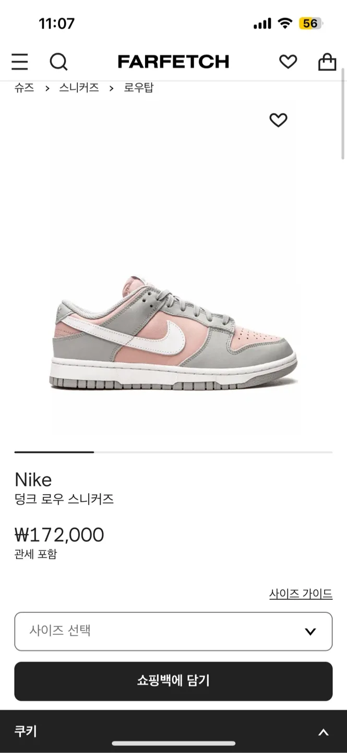Tap the Nike brand name
Viewport: 347px width, 753px height.
coord(33,480)
